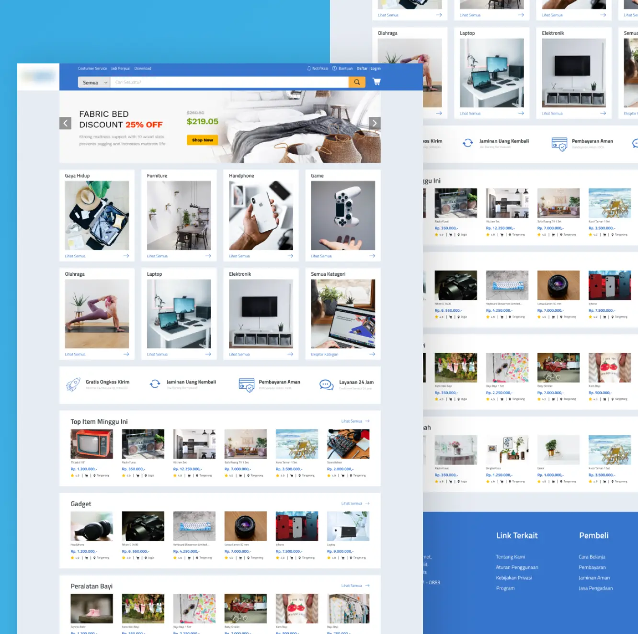The image size is (638, 634).
Task: Open the Sound Mixer product thumbnail
Action: point(348,444)
